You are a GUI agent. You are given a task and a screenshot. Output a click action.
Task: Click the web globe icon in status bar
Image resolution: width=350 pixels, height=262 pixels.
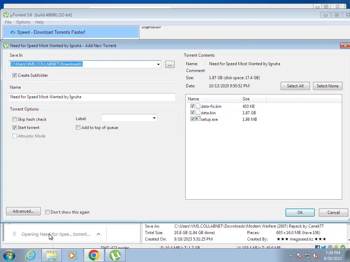click(330, 247)
